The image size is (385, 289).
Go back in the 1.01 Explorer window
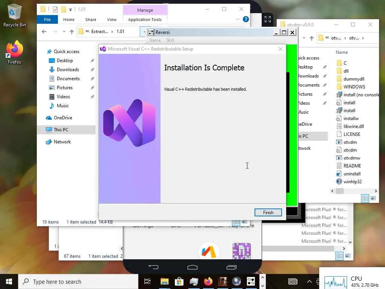click(x=44, y=32)
